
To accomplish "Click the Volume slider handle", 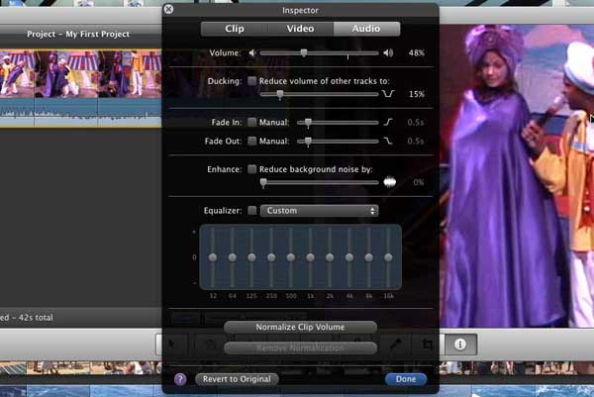I will point(303,52).
